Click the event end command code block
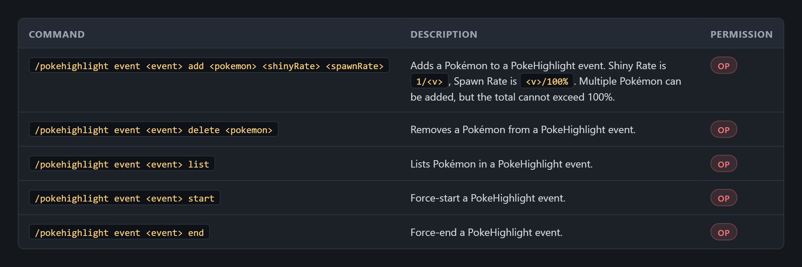802x267 pixels. pos(119,232)
